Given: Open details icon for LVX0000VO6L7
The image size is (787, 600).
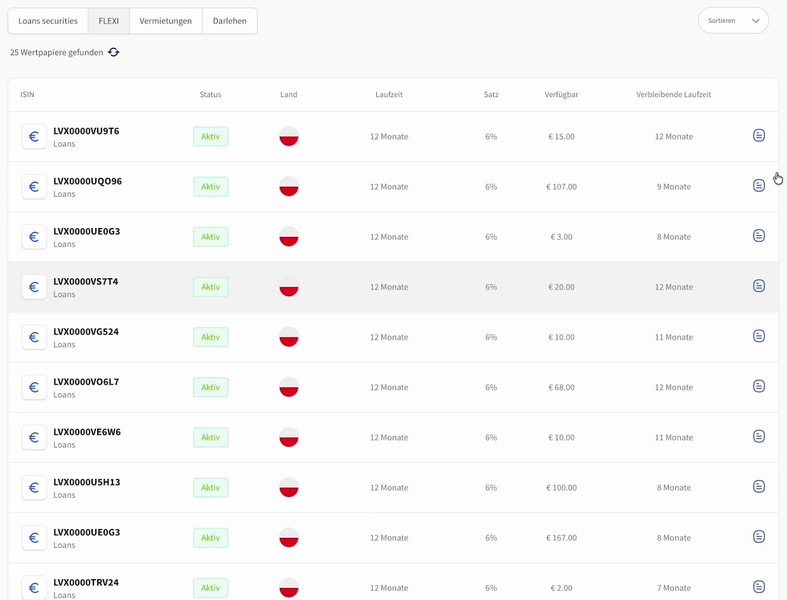Looking at the screenshot, I should coord(758,386).
